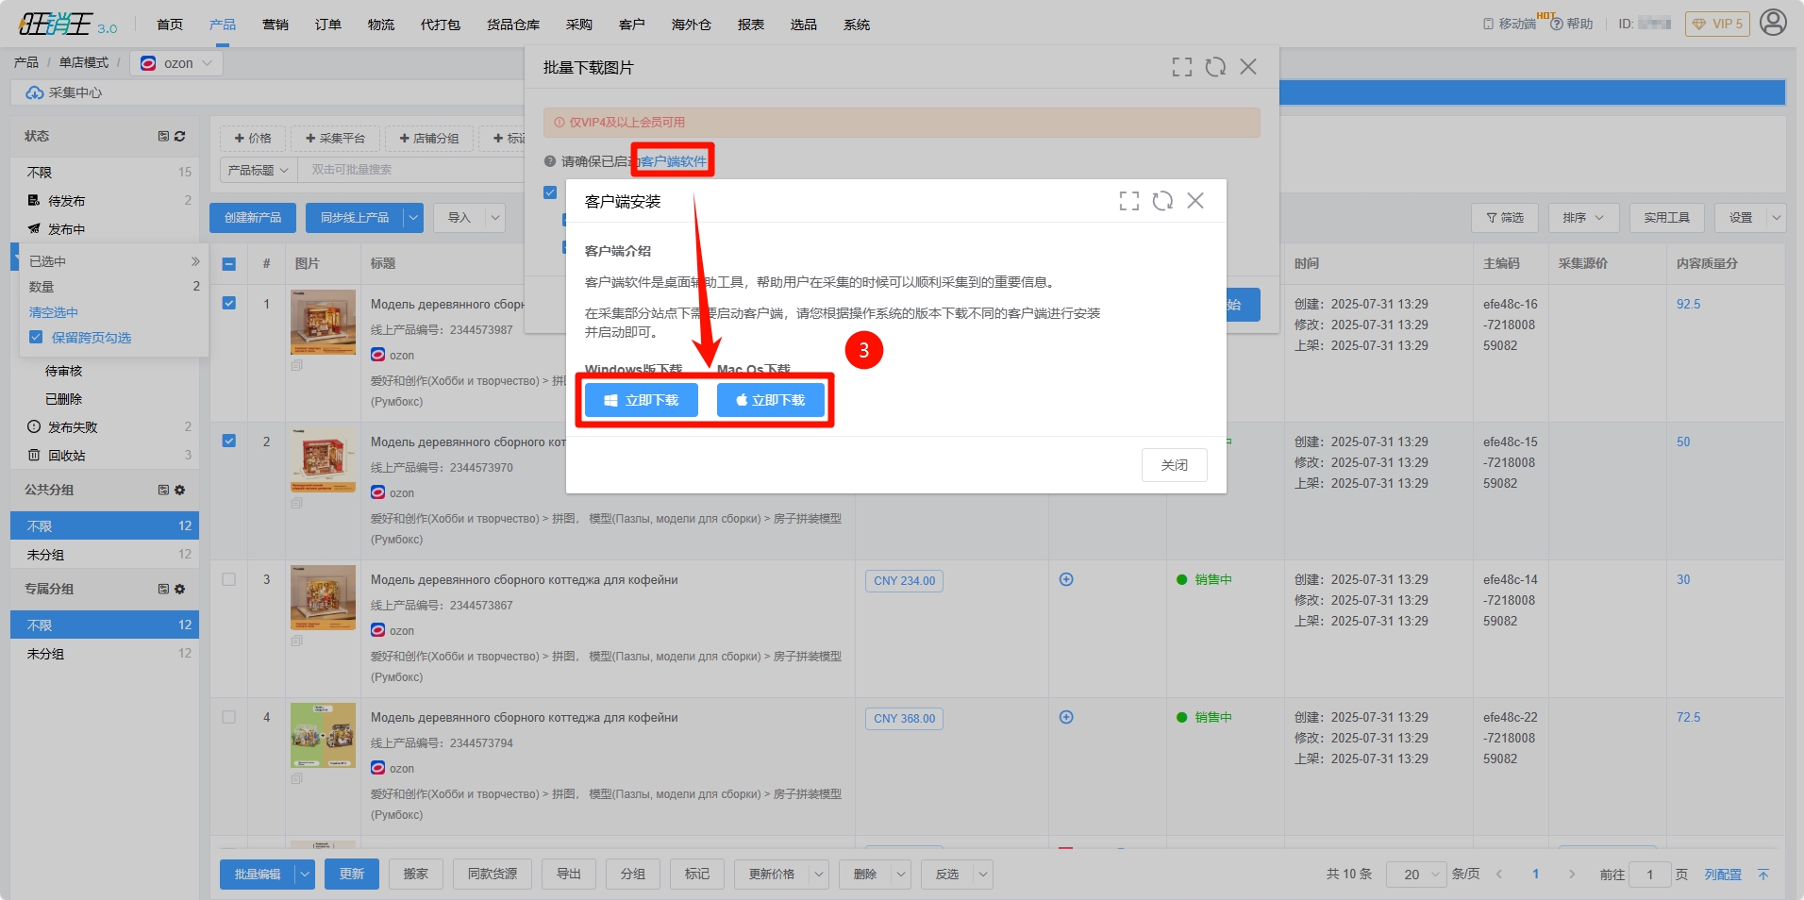The image size is (1804, 900).
Task: Open the ozon store dropdown
Action: click(x=176, y=63)
